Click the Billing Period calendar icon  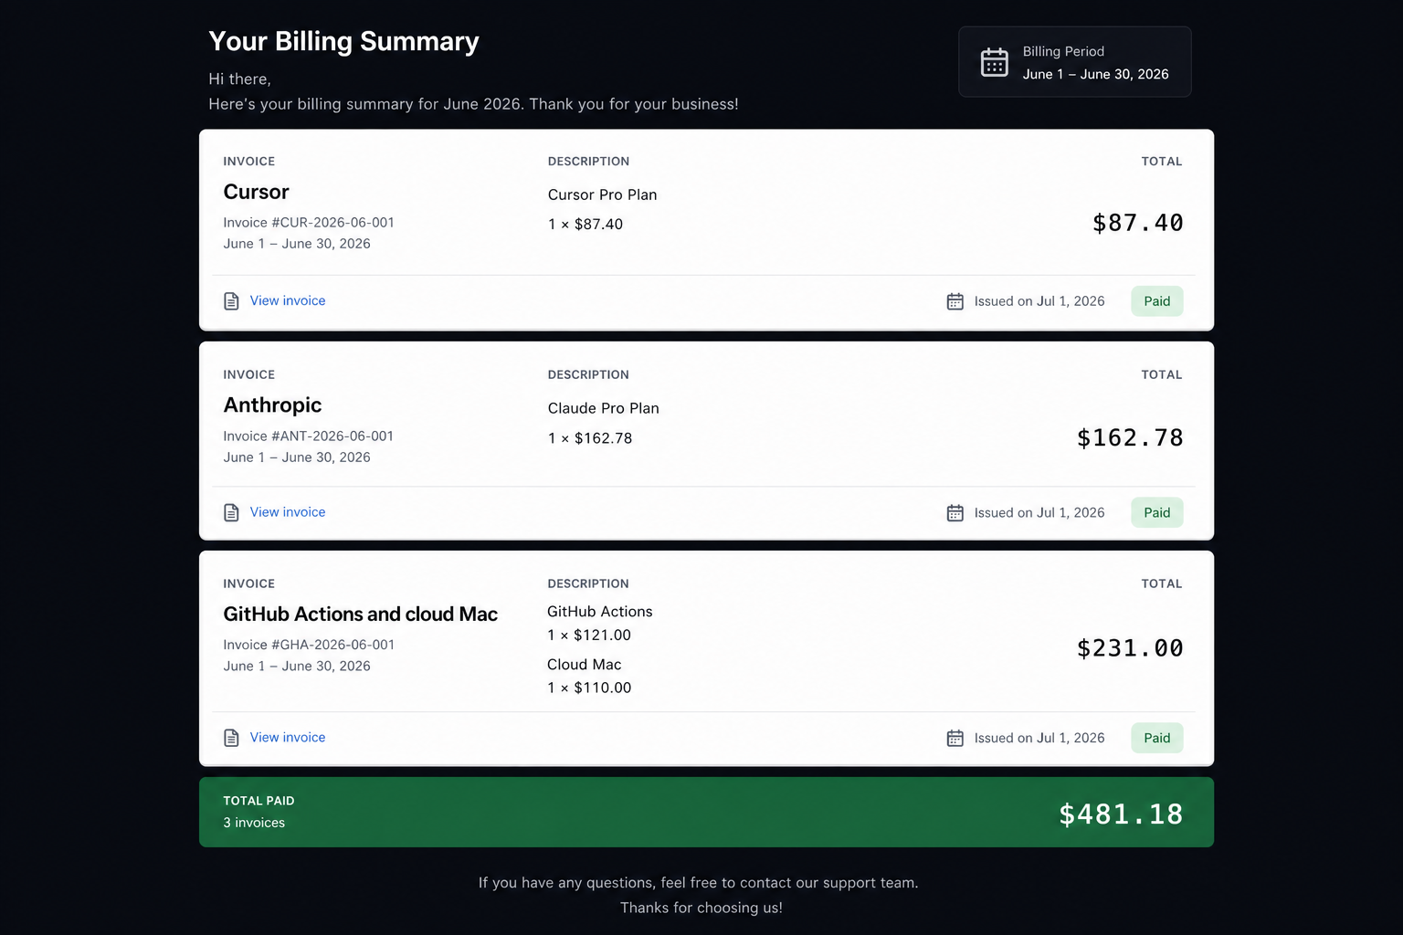pyautogui.click(x=994, y=62)
